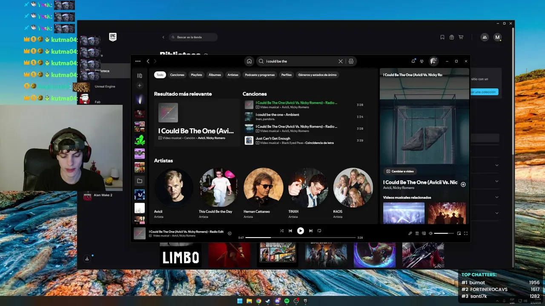Open Friend Activity icon in Spotify top bar

click(x=422, y=61)
